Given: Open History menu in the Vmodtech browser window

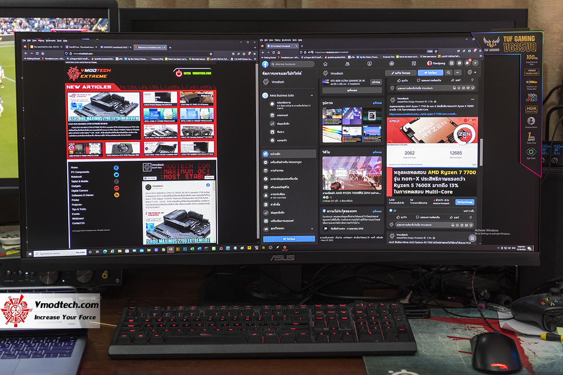Looking at the screenshot, I should [41, 41].
